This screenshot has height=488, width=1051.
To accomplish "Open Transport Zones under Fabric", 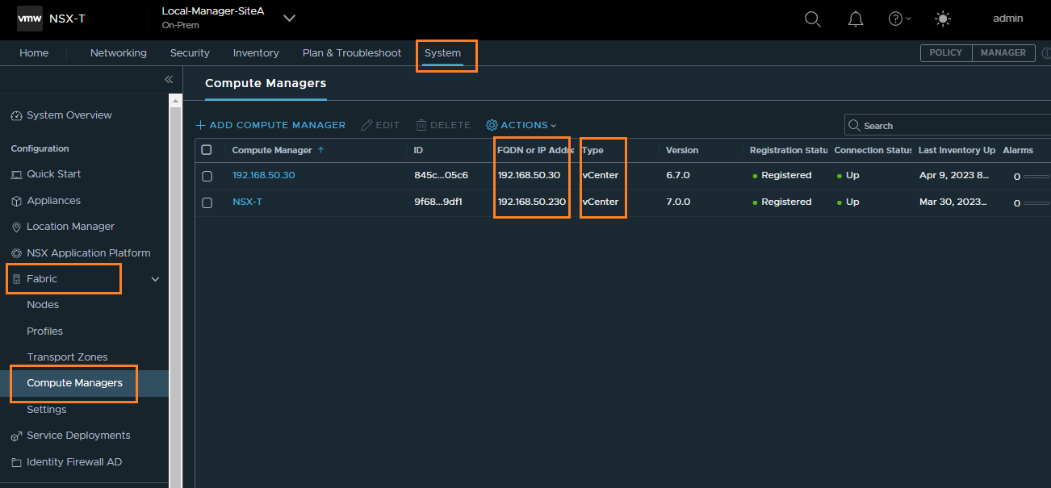I will [67, 357].
